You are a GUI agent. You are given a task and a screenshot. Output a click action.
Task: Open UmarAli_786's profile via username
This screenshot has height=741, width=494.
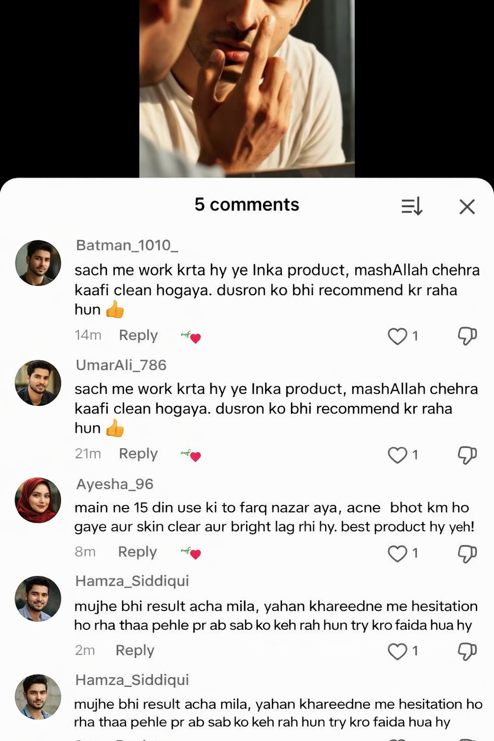(x=121, y=365)
